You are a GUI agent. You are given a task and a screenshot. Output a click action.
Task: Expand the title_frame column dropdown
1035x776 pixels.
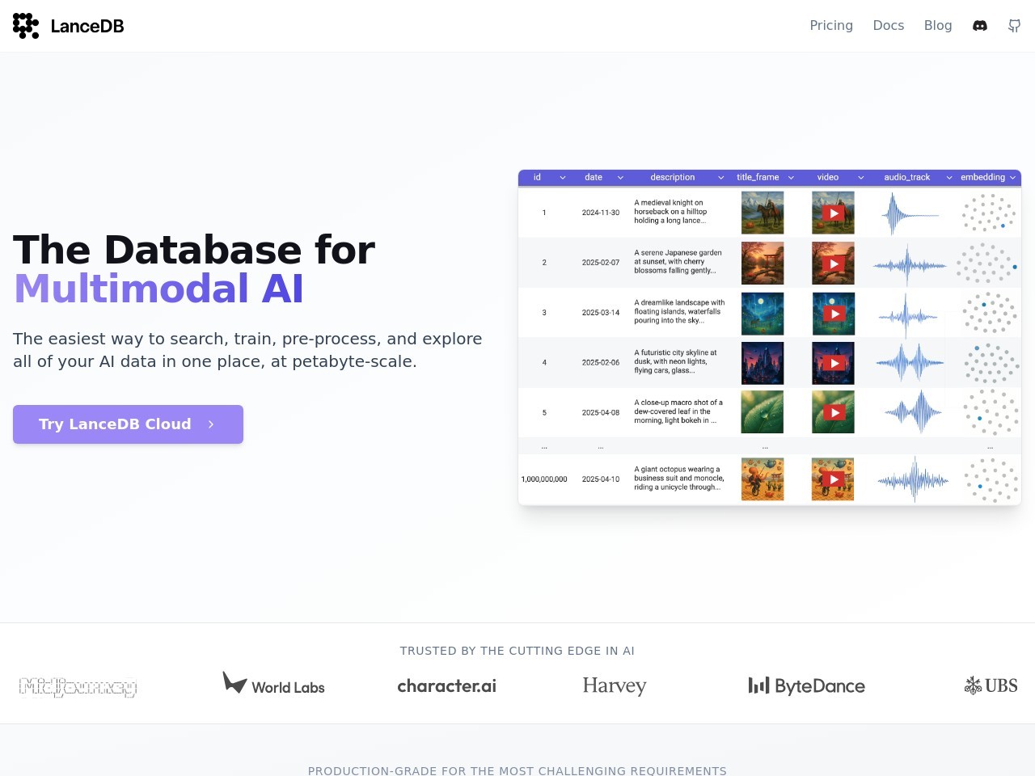point(791,178)
